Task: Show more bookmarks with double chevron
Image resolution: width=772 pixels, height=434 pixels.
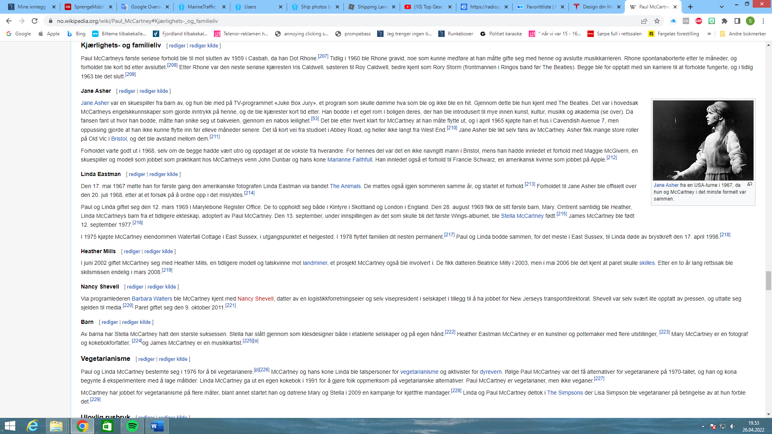Action: click(709, 34)
